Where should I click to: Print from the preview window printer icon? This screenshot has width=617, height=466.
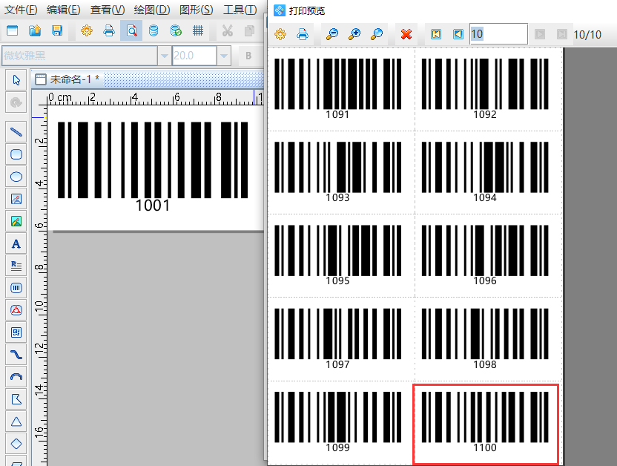pos(303,34)
